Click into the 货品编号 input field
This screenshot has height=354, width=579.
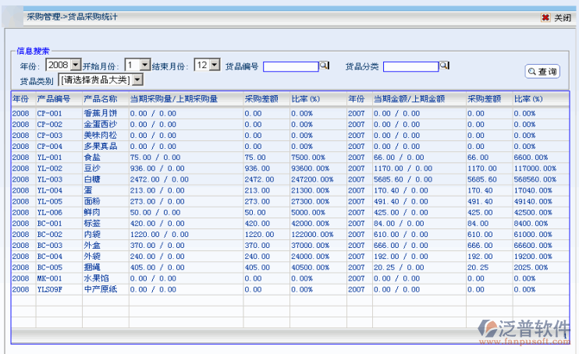(x=290, y=67)
